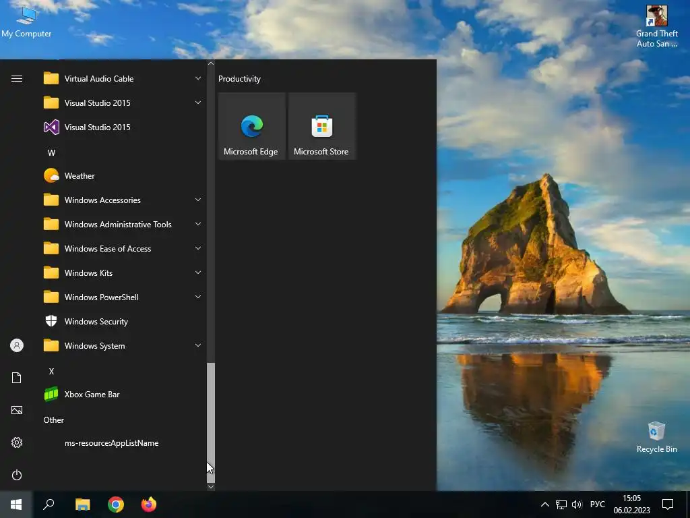The image size is (690, 518).
Task: Open the user account icon in Start sidebar
Action: tap(17, 345)
